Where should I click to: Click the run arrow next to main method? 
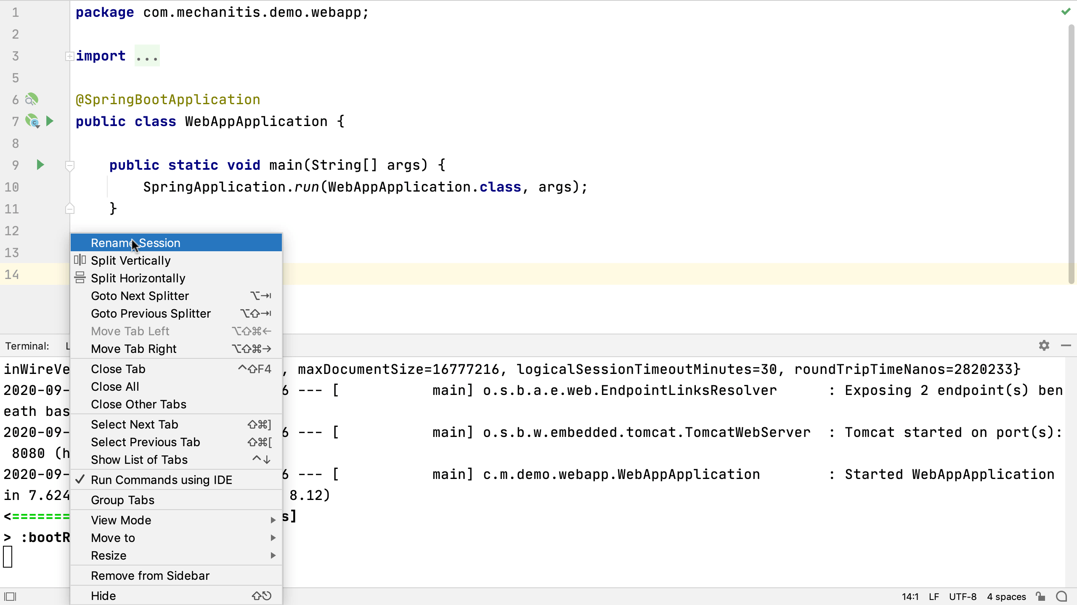point(40,165)
